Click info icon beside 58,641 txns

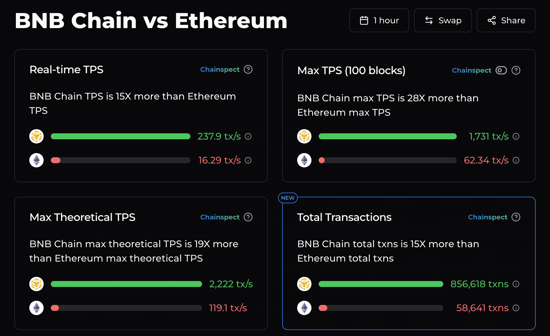coord(516,308)
